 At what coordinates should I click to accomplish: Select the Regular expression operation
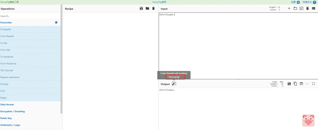[30, 77]
